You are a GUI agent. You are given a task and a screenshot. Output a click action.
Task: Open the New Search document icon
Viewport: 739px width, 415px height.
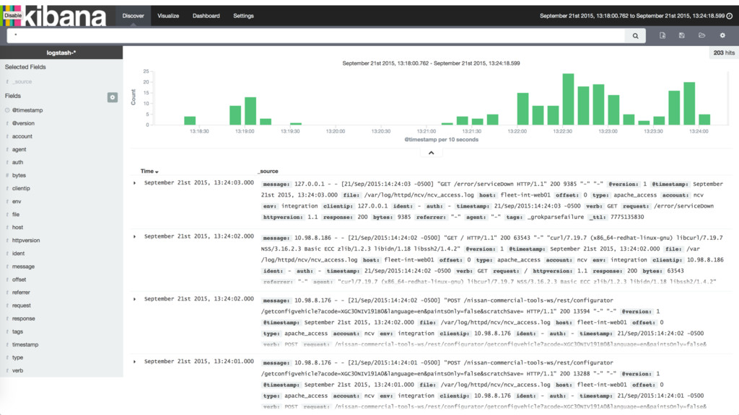663,35
